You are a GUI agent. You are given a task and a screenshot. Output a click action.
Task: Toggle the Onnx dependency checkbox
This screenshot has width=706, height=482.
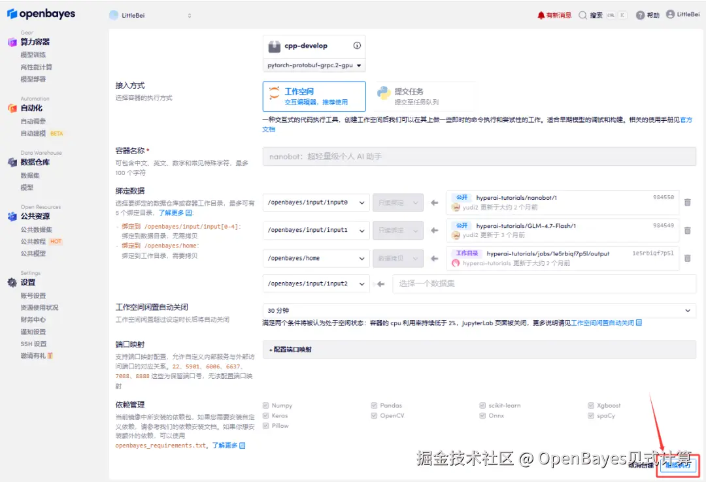482,415
